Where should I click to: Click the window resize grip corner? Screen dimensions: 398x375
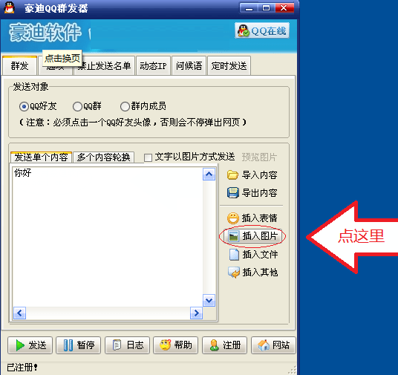coord(293,370)
